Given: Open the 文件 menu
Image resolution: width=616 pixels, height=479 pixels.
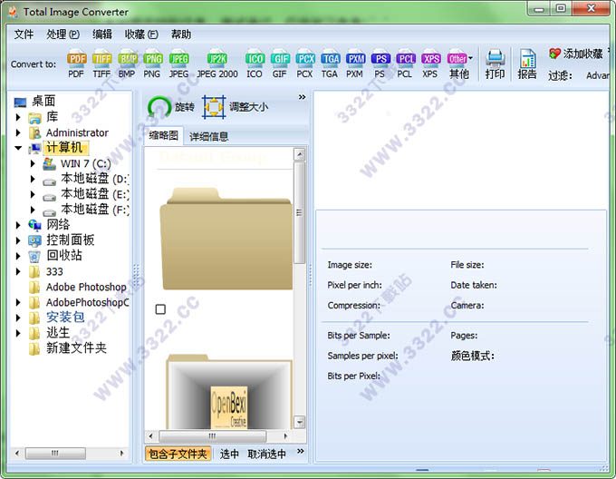Looking at the screenshot, I should 24,34.
